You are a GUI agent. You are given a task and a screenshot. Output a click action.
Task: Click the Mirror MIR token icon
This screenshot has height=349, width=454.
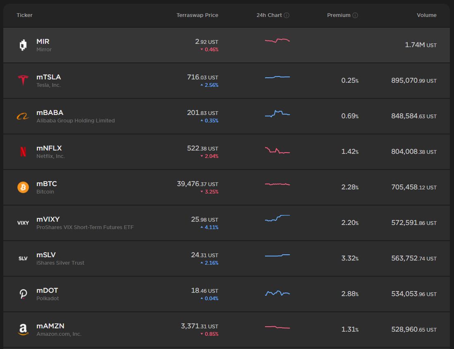click(x=23, y=45)
